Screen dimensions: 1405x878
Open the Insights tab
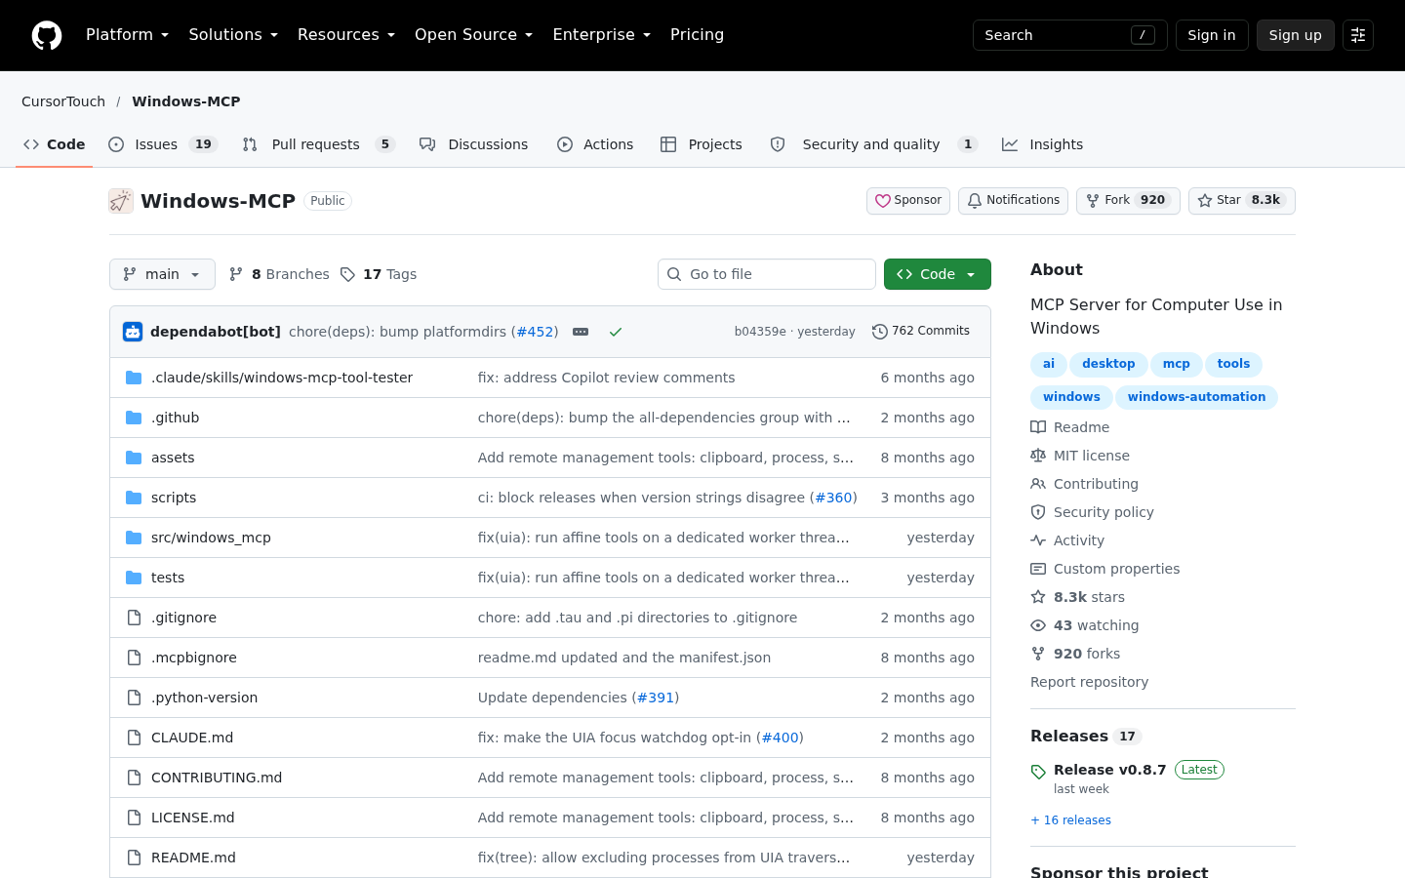pyautogui.click(x=1043, y=144)
